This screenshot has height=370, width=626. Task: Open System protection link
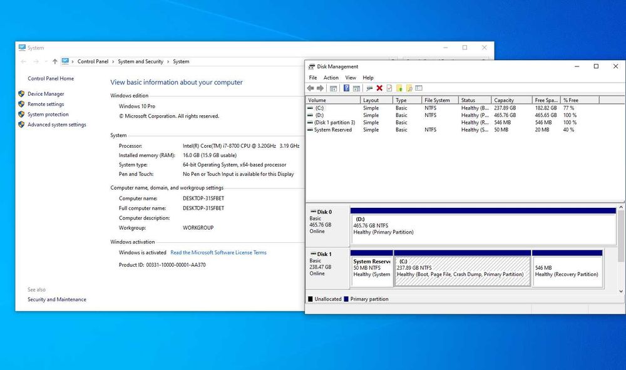click(48, 115)
